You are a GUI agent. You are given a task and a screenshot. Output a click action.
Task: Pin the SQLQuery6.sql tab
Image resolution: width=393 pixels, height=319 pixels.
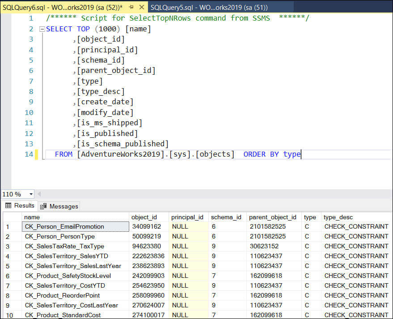click(x=131, y=8)
